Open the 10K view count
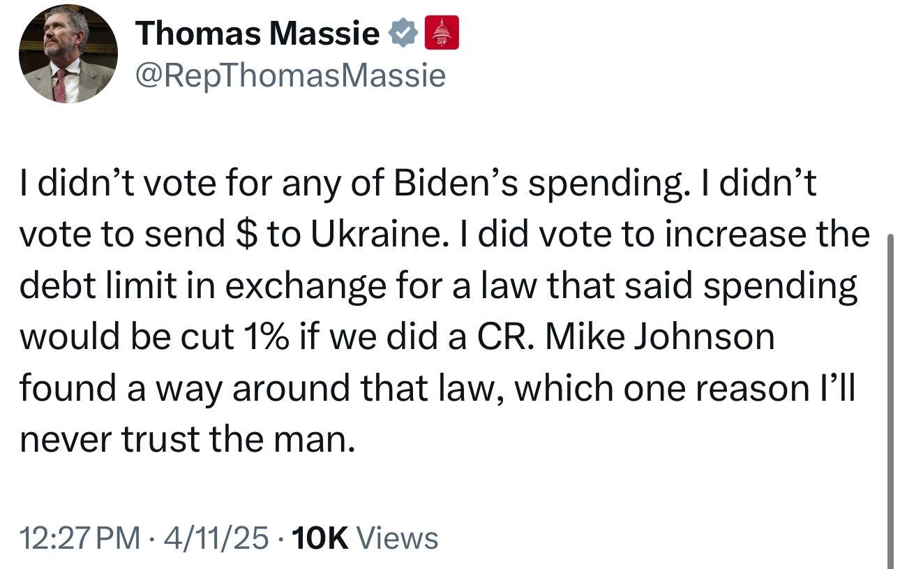 click(321, 538)
